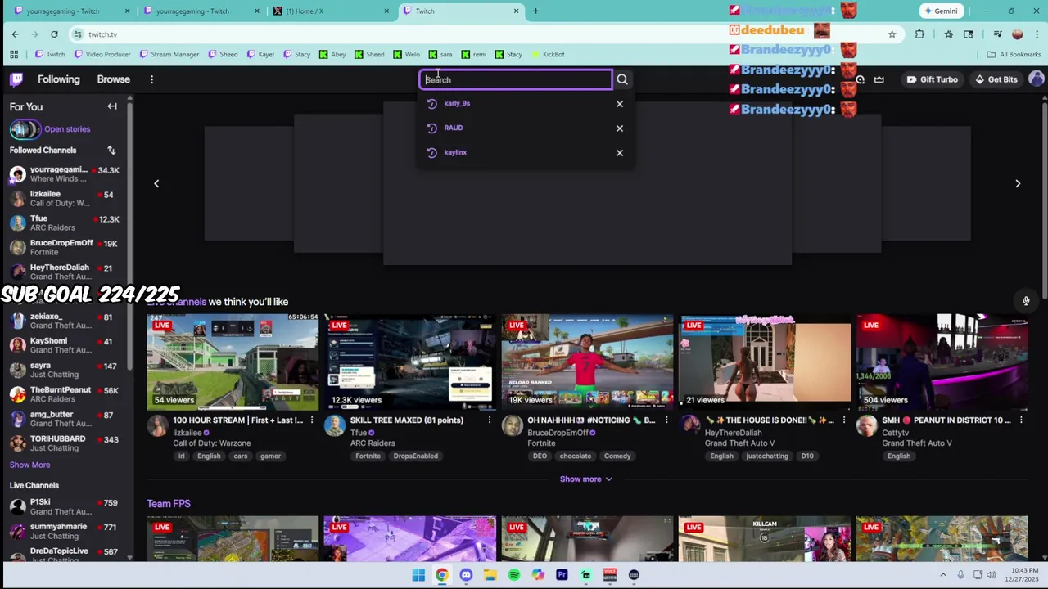Click the Twitch search input field

coord(516,79)
